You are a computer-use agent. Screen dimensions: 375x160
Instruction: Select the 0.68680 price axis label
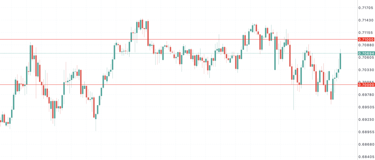click(x=366, y=145)
